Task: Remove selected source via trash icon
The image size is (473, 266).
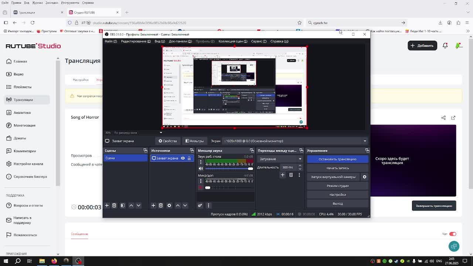Action: (161, 205)
